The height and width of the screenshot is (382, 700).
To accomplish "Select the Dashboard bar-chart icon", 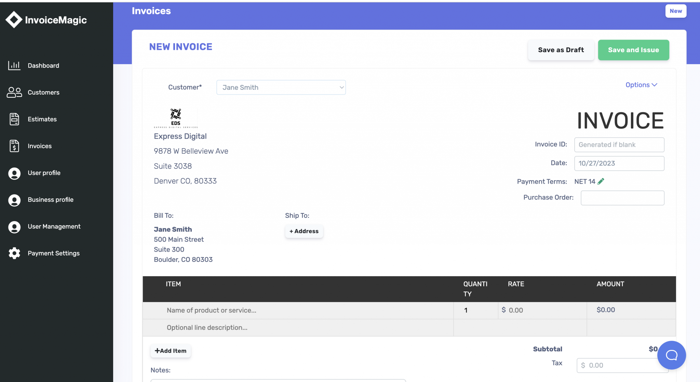I will pos(14,66).
